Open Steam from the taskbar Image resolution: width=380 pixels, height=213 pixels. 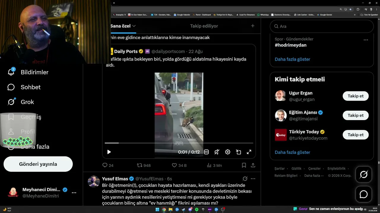pyautogui.click(x=183, y=209)
